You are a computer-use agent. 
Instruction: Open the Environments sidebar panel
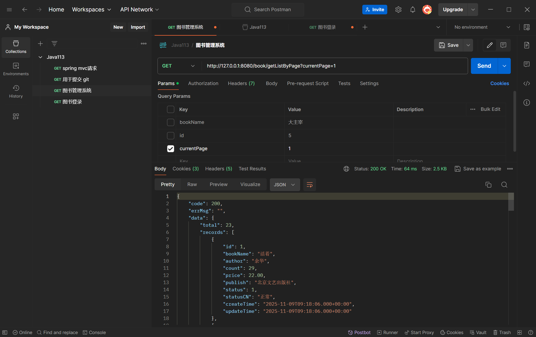click(16, 69)
